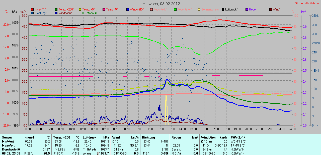Click the NO 3.1 max wind value

134,145
